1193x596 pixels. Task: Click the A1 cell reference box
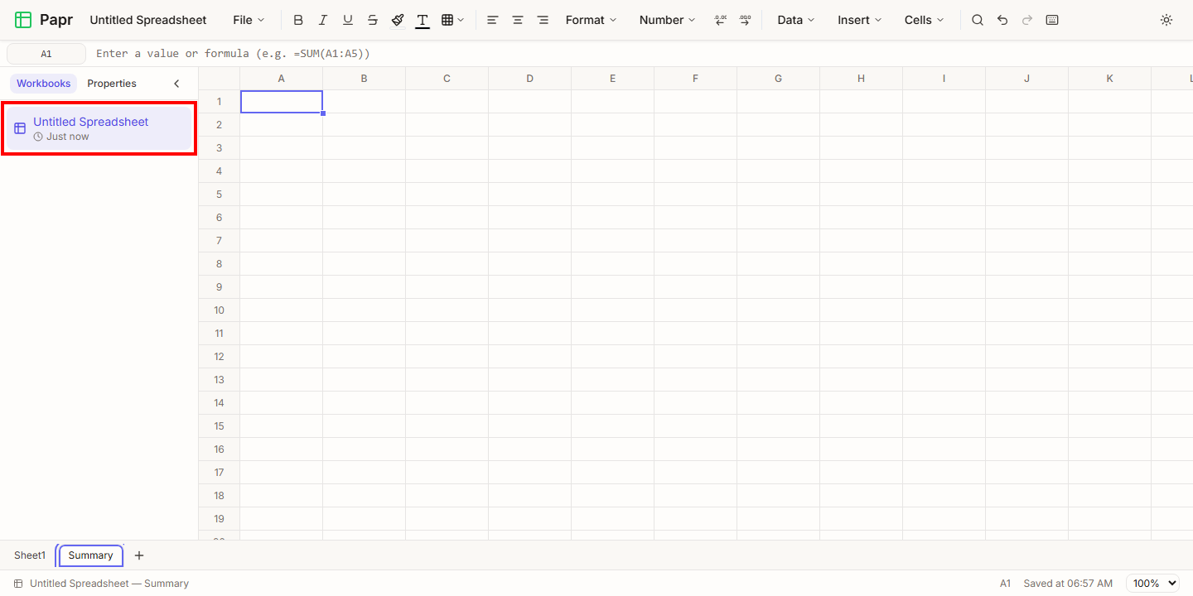(x=46, y=54)
